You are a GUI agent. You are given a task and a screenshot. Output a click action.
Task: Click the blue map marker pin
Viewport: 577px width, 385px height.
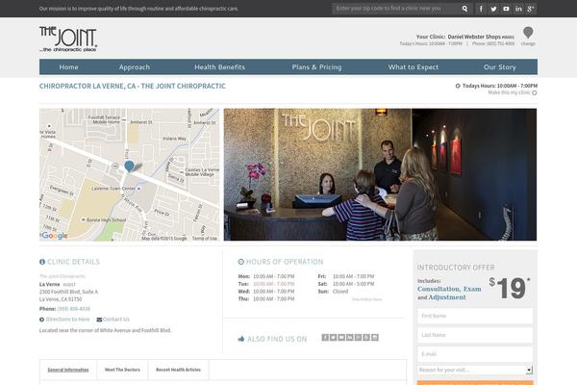click(x=129, y=167)
